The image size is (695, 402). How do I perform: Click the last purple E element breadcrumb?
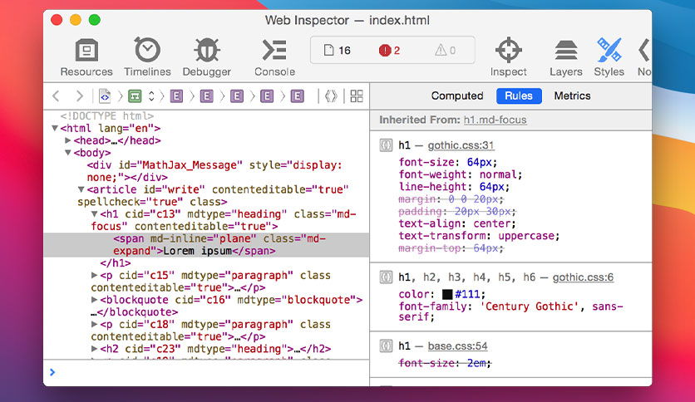pyautogui.click(x=297, y=96)
